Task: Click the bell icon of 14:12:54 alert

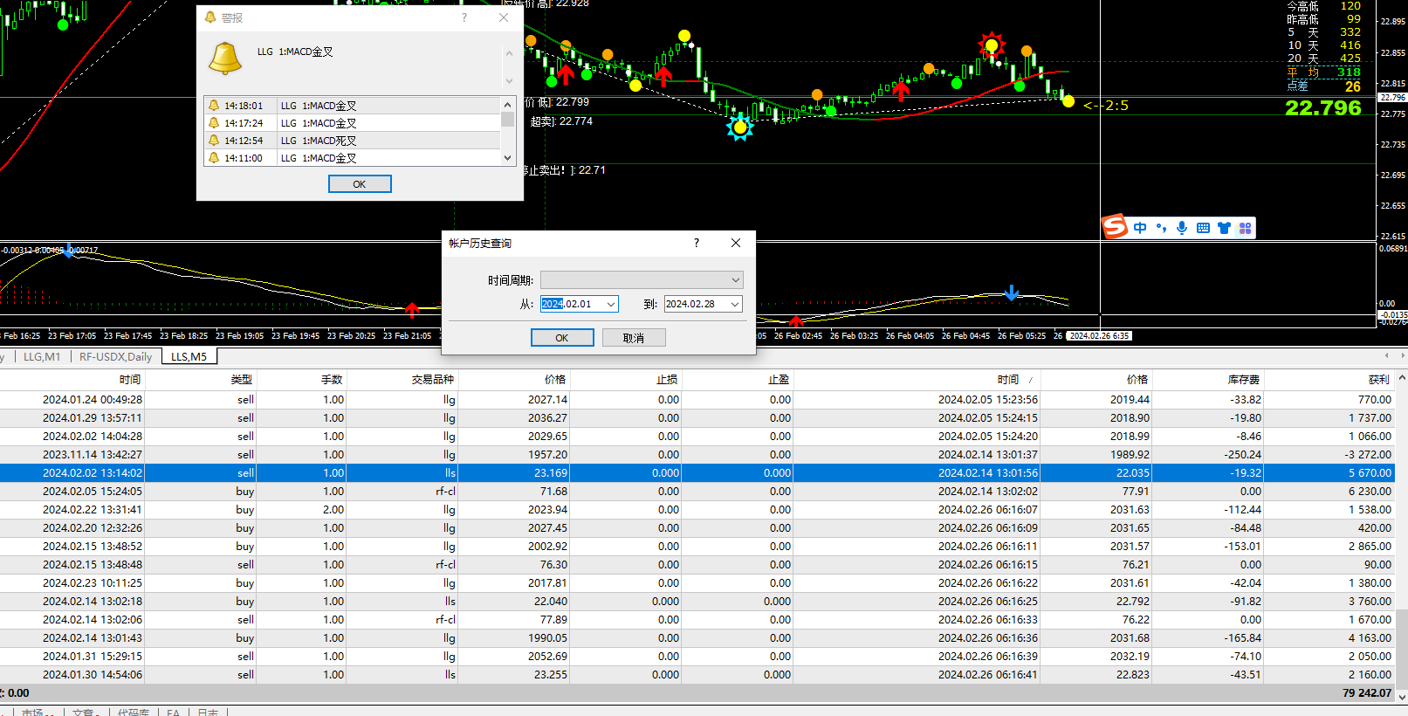Action: [214, 141]
